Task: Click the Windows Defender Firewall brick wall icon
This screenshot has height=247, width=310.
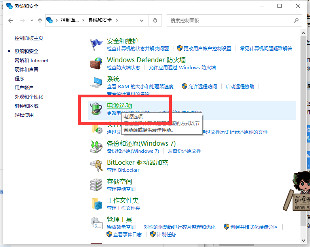Action: tap(96, 63)
